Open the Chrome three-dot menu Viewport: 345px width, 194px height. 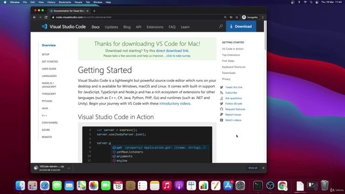(x=263, y=17)
